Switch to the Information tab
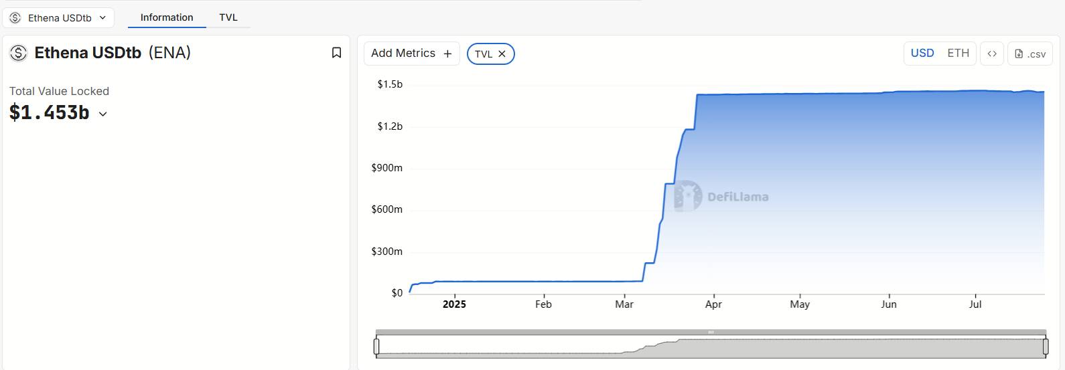 click(167, 17)
